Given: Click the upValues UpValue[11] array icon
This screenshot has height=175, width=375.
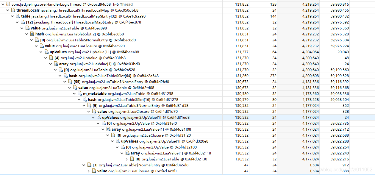Looking at the screenshot, I should coord(46,52).
